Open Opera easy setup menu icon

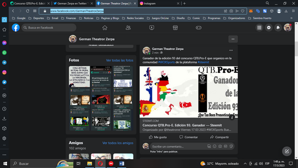(293, 11)
